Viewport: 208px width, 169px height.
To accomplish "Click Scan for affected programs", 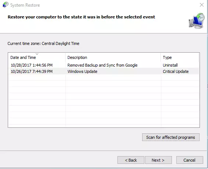I will pos(171,137).
